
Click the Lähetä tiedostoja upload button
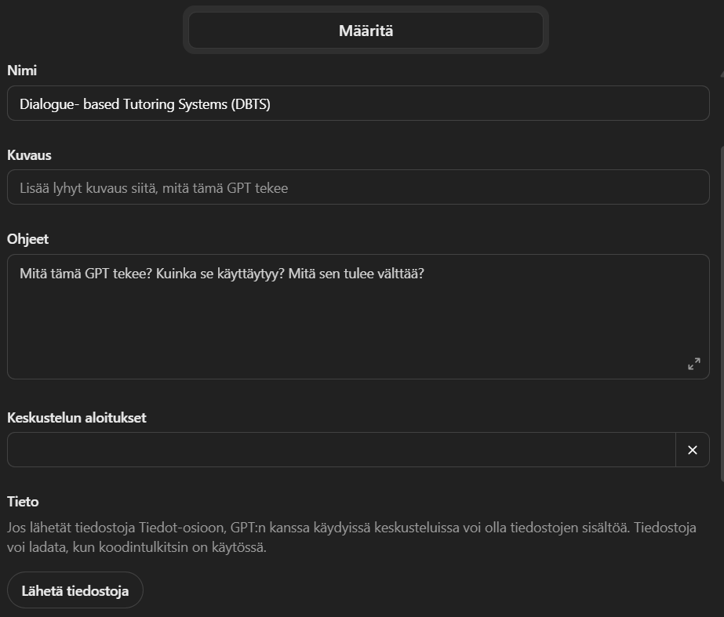[x=75, y=590]
